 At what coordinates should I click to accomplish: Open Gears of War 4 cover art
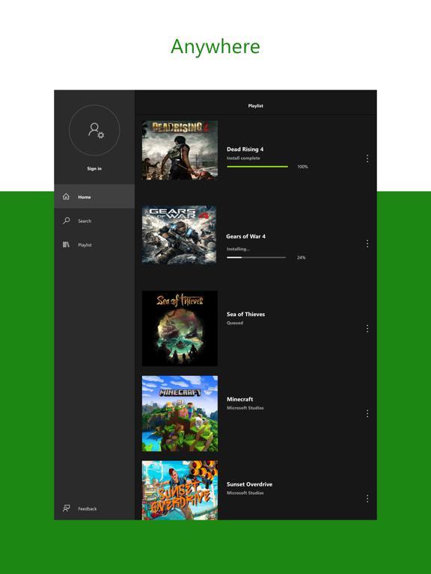point(180,235)
